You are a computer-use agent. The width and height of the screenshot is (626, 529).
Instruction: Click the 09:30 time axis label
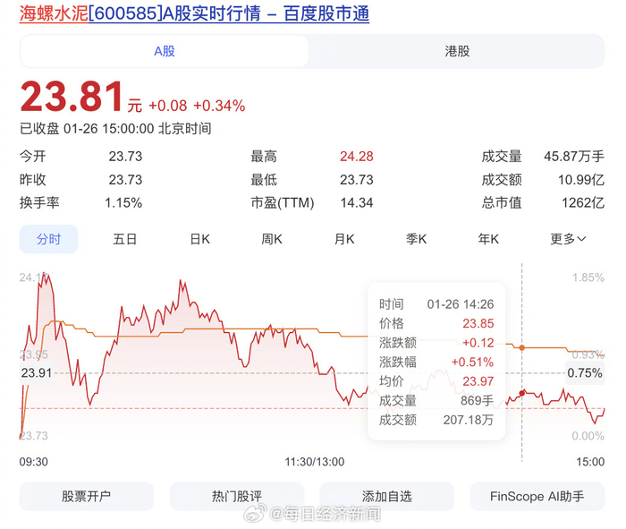pos(34,462)
